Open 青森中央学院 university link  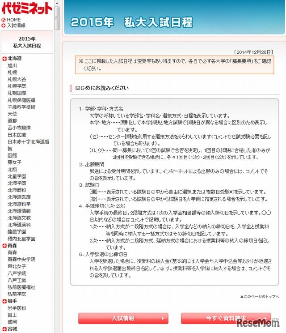click(21, 259)
